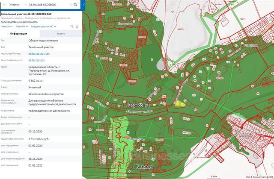Viewport: 274px width, 179px height.
Task: Open the hamburger menu in search bar
Action: point(3,4)
